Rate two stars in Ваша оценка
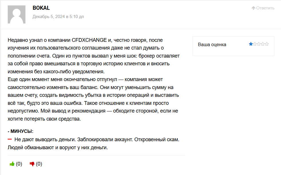281x175 pixels. [x=255, y=44]
